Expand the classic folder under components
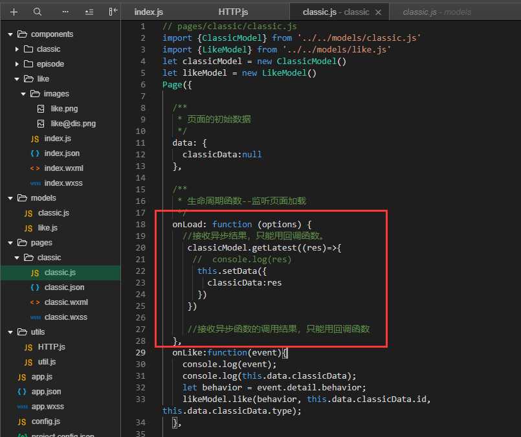This screenshot has width=521, height=437. (x=17, y=49)
